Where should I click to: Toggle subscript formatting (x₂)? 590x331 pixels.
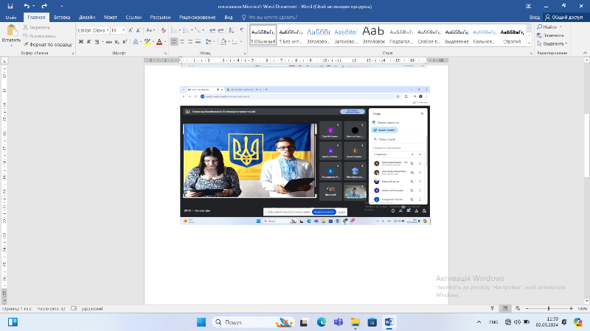point(117,41)
